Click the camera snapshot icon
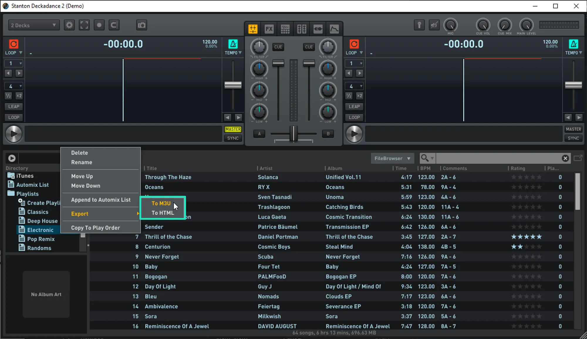587x339 pixels. (x=141, y=25)
